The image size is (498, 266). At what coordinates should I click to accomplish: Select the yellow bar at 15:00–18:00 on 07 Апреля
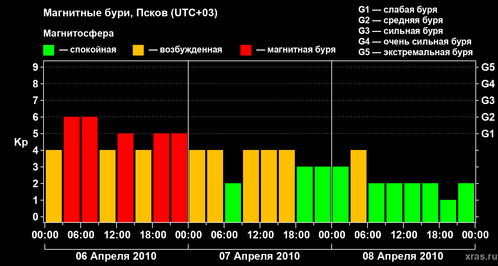[287, 186]
